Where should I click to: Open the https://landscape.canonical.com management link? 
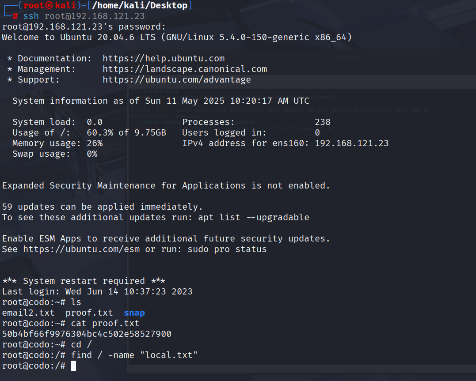click(185, 69)
